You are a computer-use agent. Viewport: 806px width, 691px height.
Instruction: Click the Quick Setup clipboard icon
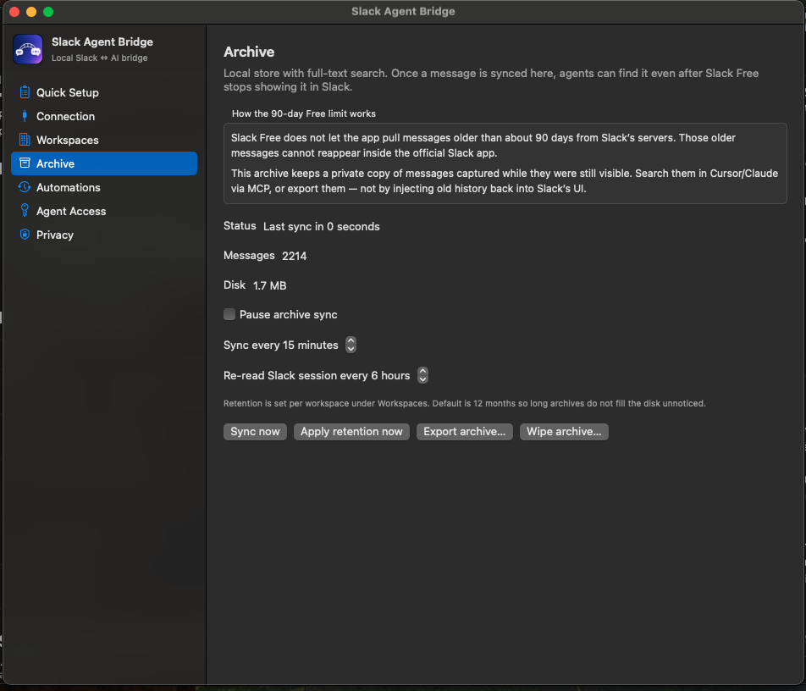[x=25, y=92]
